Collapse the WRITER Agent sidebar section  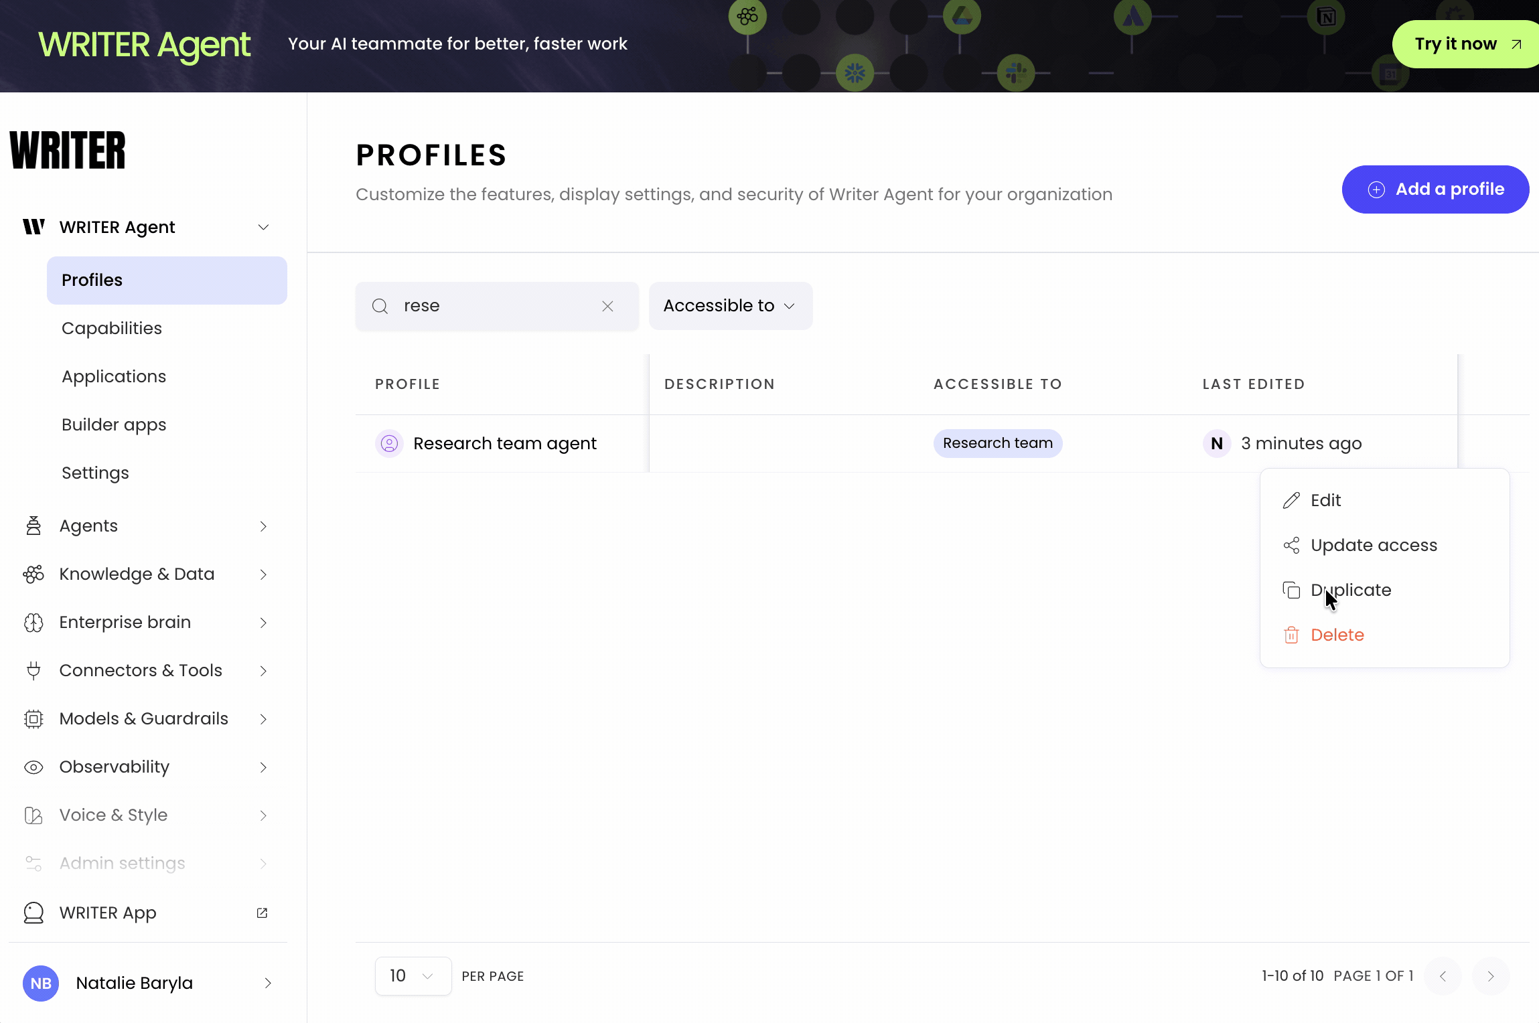click(263, 228)
